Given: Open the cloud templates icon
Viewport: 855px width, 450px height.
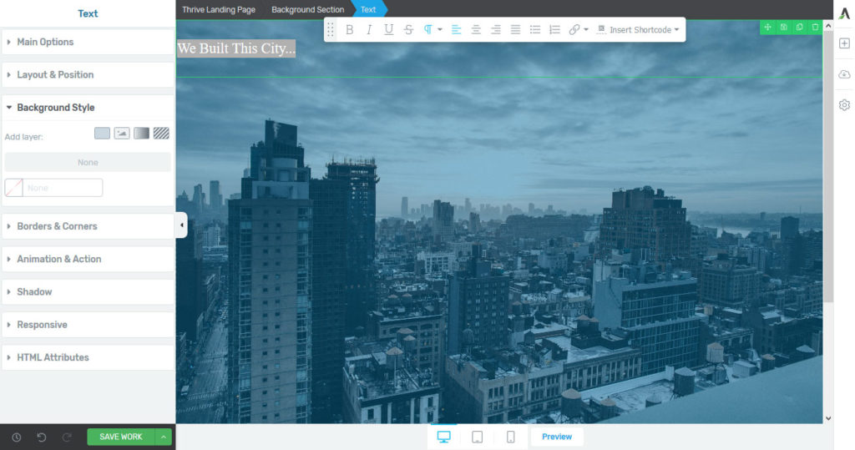Looking at the screenshot, I should point(844,74).
